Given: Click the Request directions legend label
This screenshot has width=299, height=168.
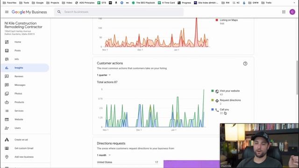Looking at the screenshot, I should point(230,100).
